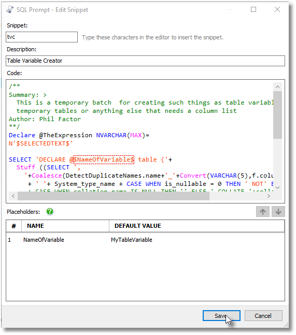The image size is (296, 335).
Task: Move placeholder up with arrow button
Action: tap(263, 212)
